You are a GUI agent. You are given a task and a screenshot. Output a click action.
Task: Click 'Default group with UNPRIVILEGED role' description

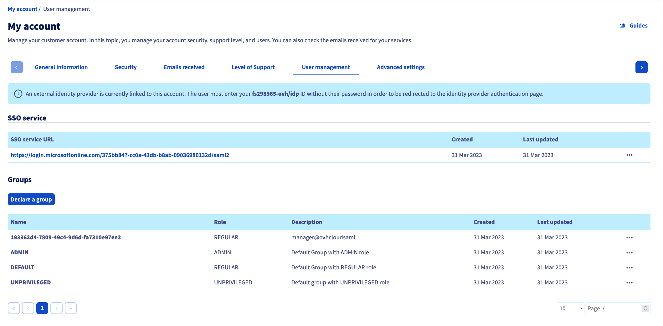[x=340, y=283]
